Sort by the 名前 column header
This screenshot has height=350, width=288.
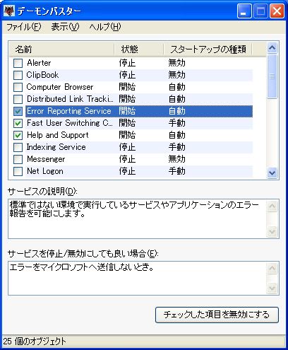[61, 49]
